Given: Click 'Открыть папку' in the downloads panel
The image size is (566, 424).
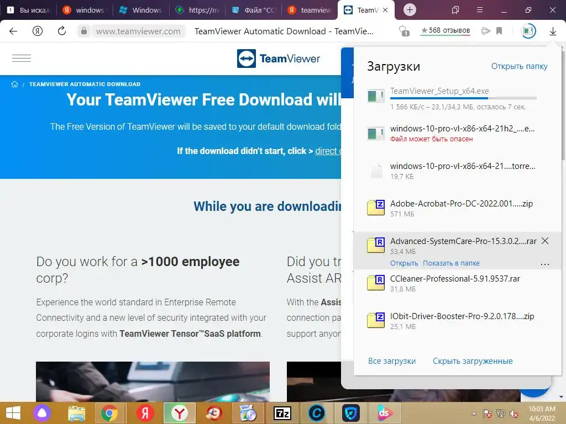Looking at the screenshot, I should tap(519, 66).
